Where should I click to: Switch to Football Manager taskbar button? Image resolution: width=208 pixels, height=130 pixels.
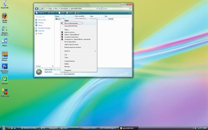point(109,128)
